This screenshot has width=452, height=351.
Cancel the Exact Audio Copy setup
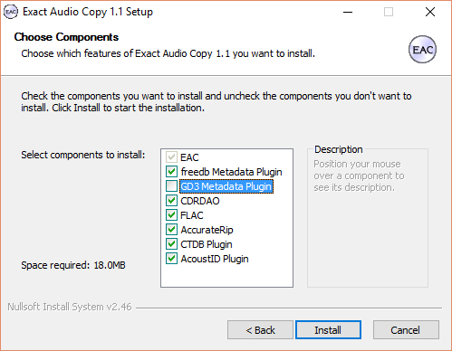[406, 330]
